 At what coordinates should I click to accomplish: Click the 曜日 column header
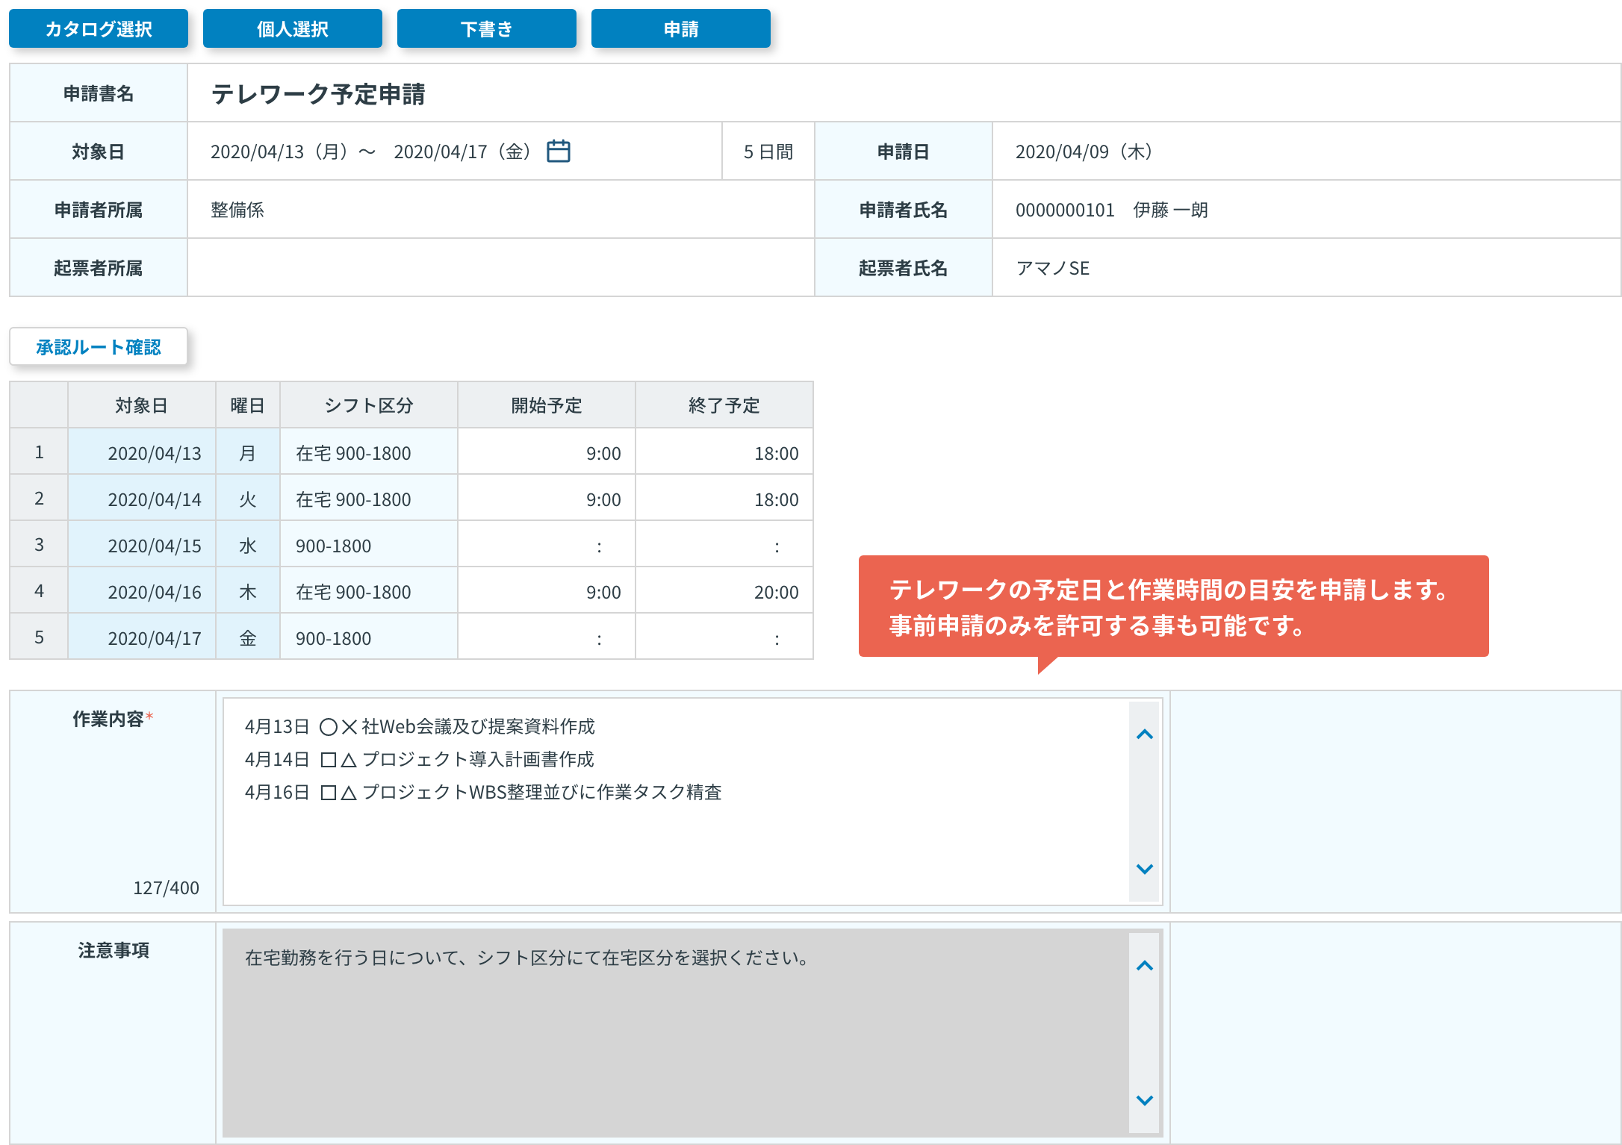248,405
